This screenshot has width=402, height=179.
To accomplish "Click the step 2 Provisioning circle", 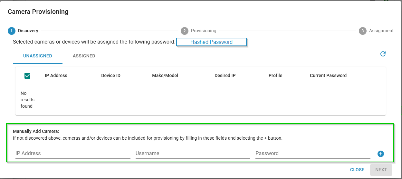I will (x=184, y=31).
